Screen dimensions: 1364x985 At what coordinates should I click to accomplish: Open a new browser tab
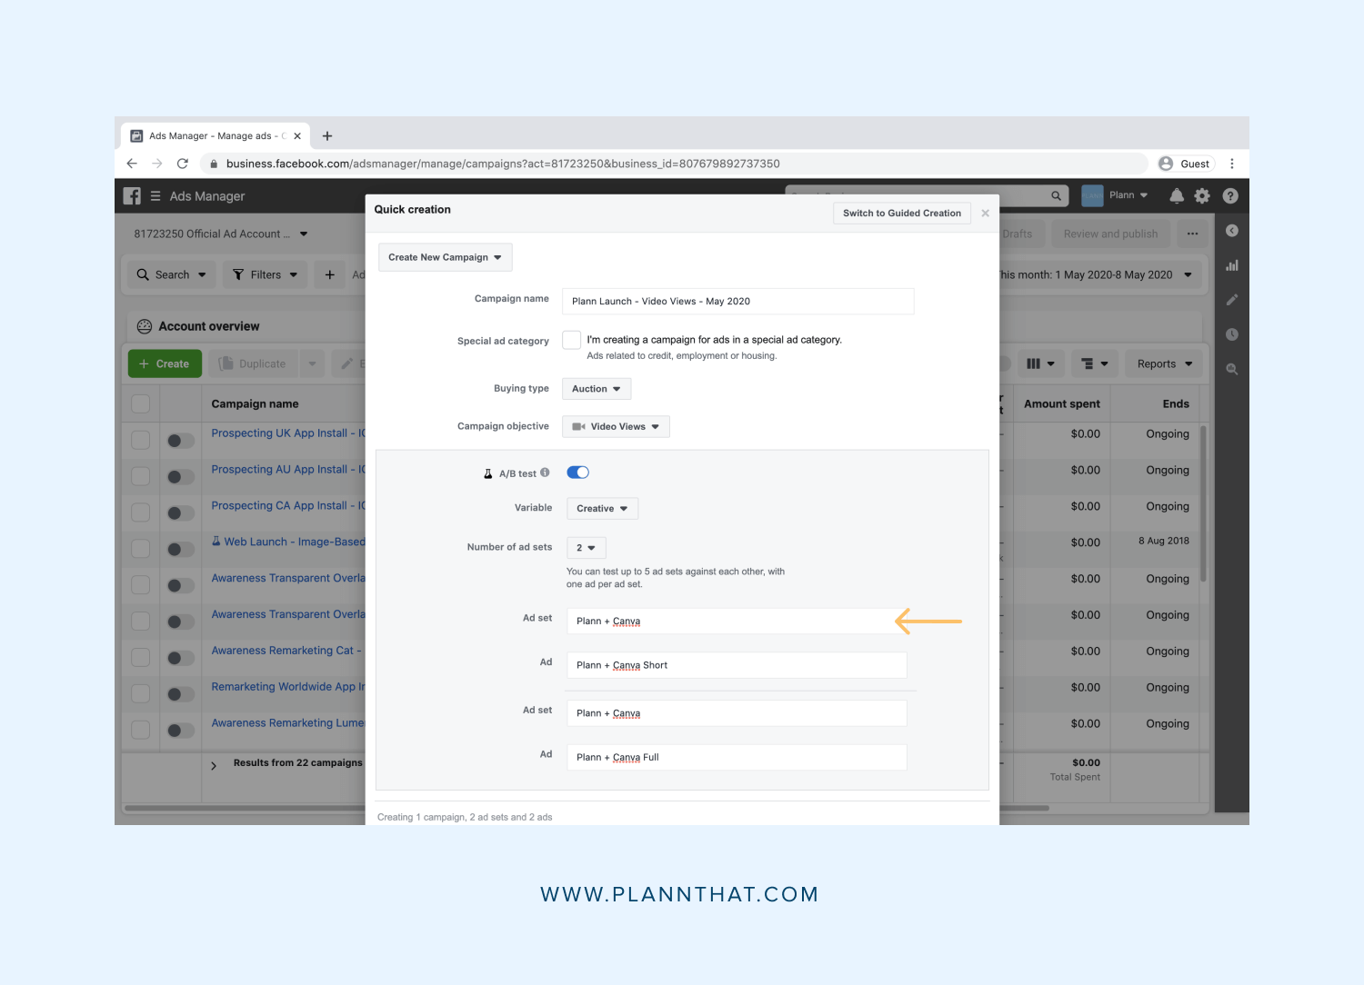click(327, 136)
